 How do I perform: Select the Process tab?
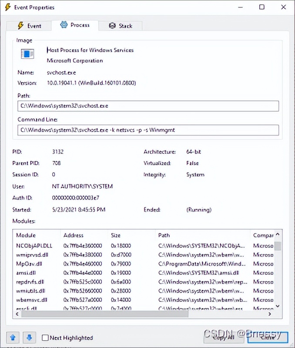tap(75, 25)
